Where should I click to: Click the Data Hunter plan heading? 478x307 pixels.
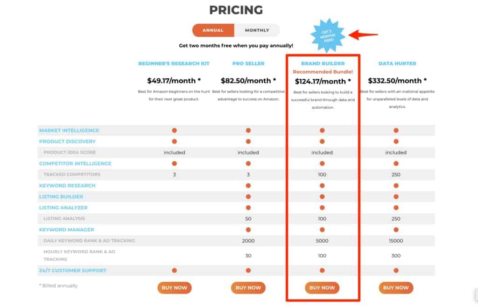397,63
